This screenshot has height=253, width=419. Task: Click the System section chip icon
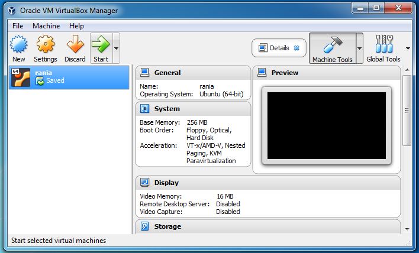pyautogui.click(x=144, y=109)
